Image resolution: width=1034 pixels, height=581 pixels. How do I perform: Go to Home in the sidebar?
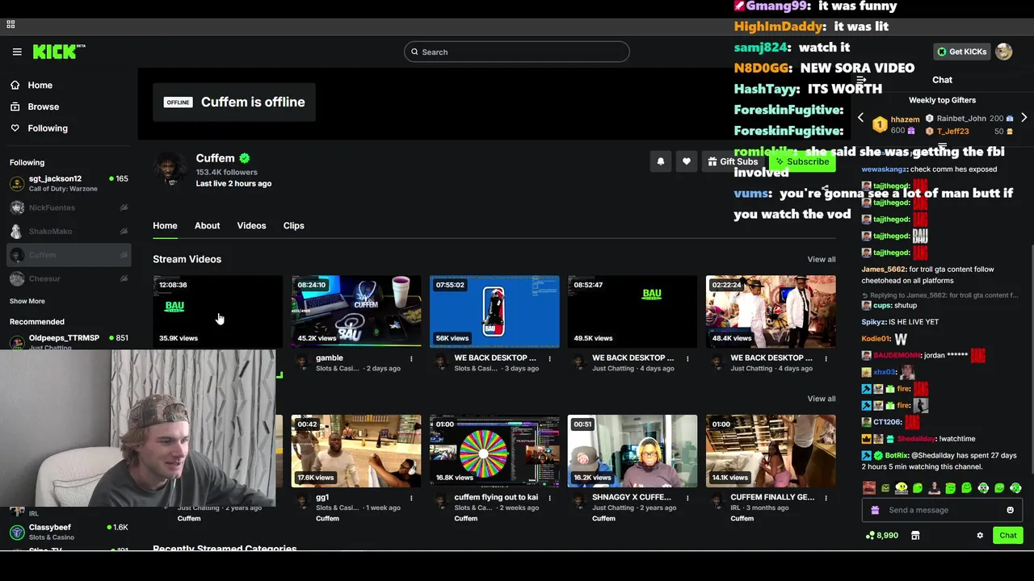click(x=40, y=85)
